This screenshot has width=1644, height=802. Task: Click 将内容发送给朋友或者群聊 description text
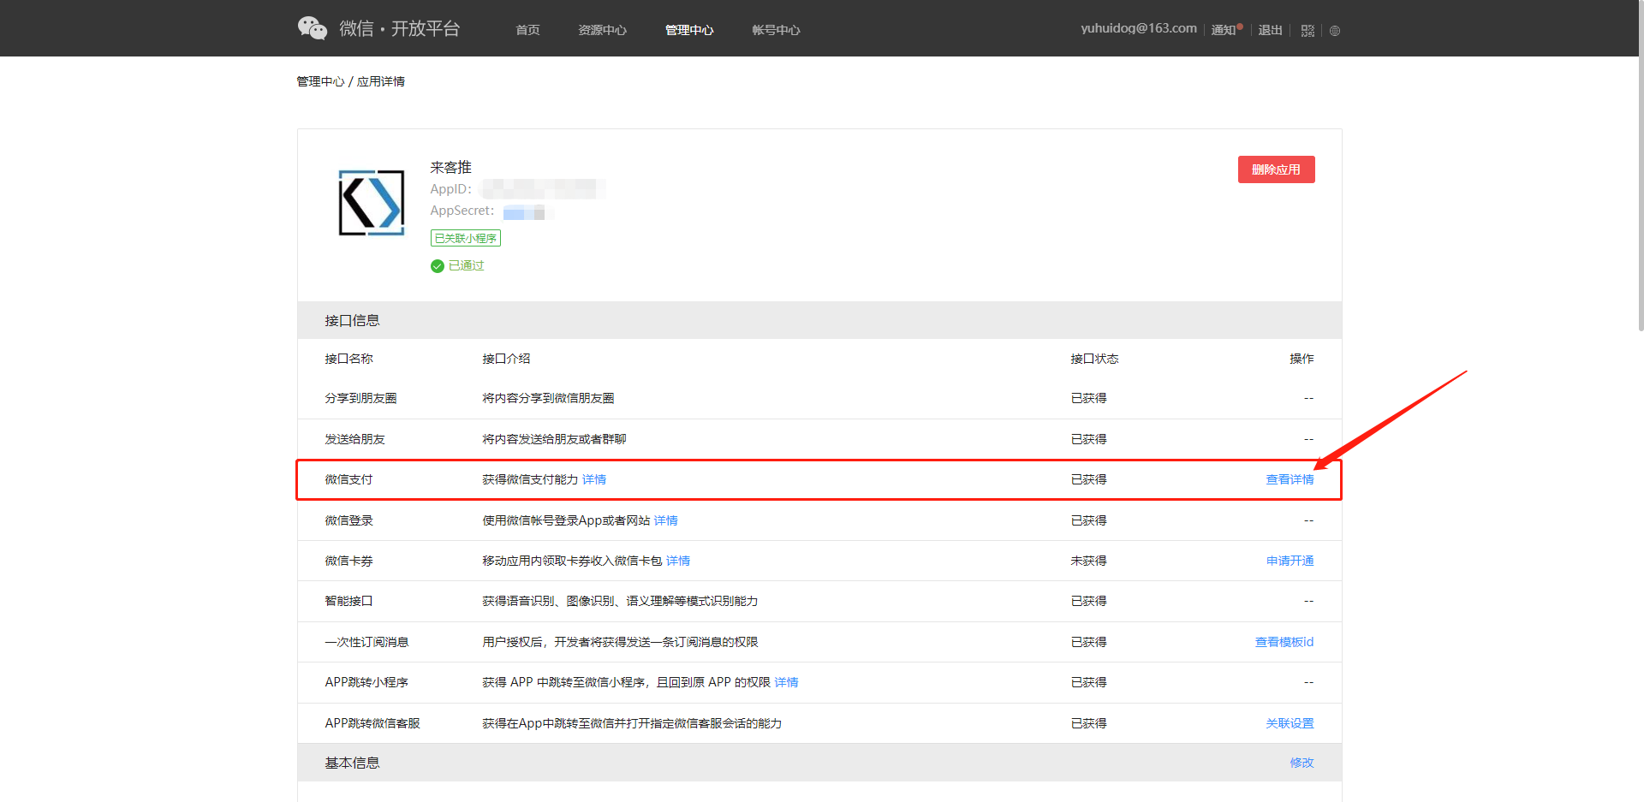click(x=554, y=439)
